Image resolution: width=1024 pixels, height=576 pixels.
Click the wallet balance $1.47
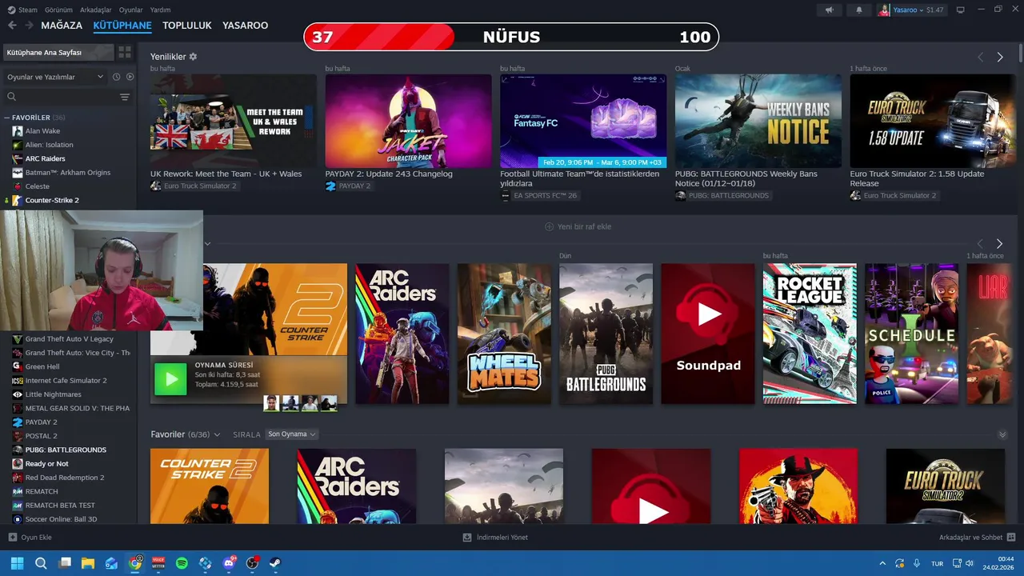(933, 10)
